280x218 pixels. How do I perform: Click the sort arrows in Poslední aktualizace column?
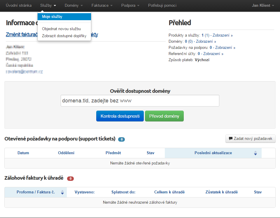point(256,153)
